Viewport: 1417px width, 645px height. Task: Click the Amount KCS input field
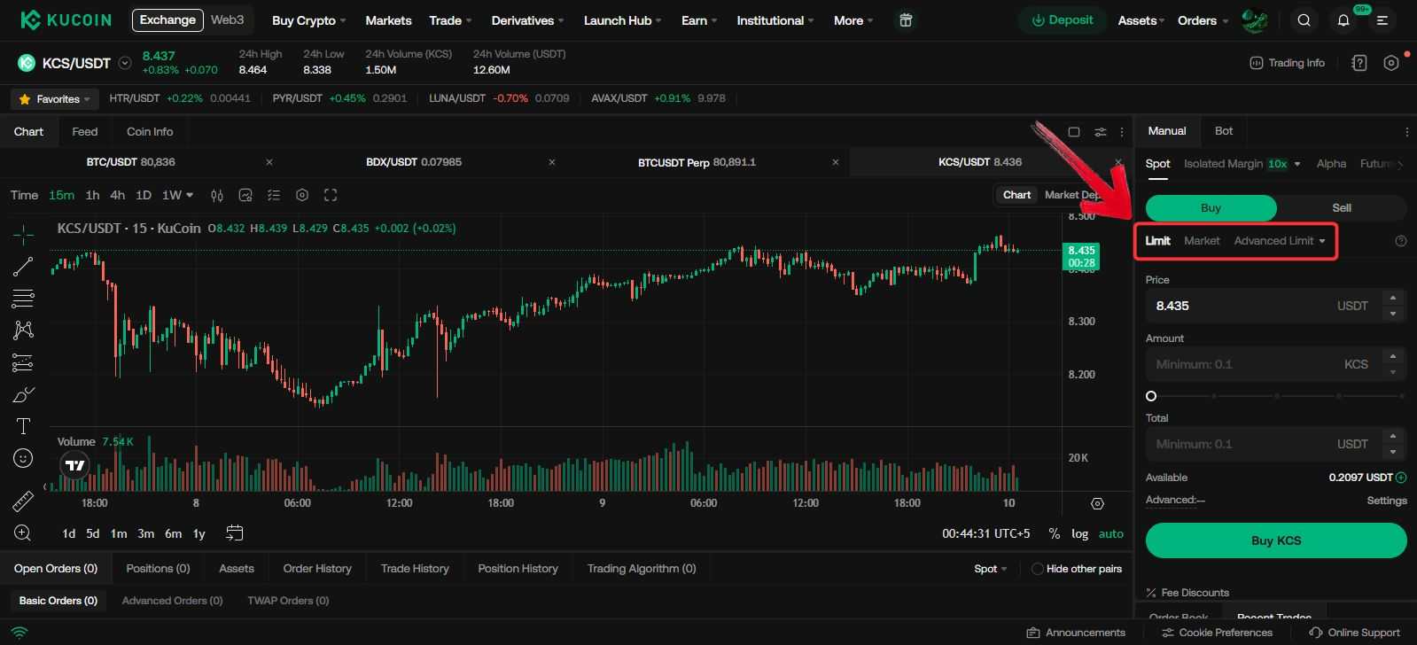coord(1276,364)
